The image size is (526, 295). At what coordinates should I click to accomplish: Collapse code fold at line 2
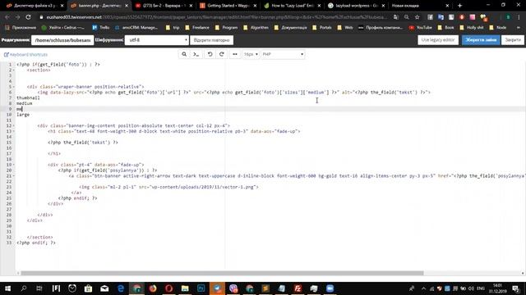click(x=13, y=70)
